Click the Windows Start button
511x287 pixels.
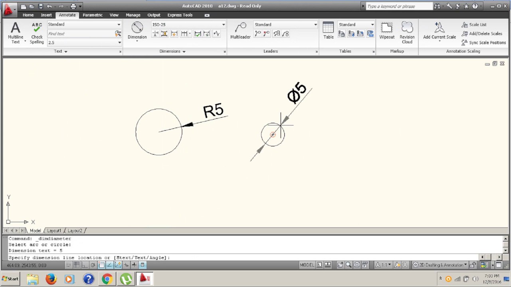pyautogui.click(x=10, y=279)
